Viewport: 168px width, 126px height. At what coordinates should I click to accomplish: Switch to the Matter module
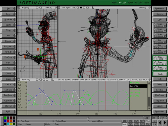(x=138, y=3)
